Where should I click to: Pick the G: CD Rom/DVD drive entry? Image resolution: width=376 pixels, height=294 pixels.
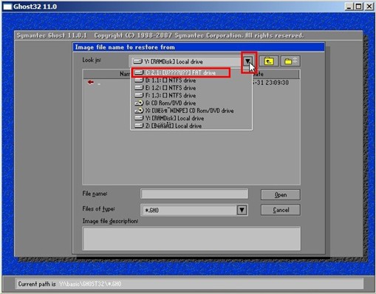tap(191, 103)
